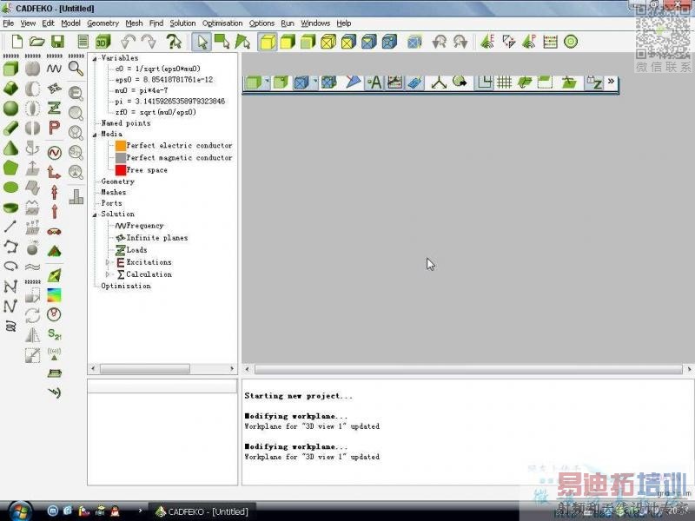Expand the Calculation tree node
Screen dimensions: 695x521
pyautogui.click(x=107, y=274)
